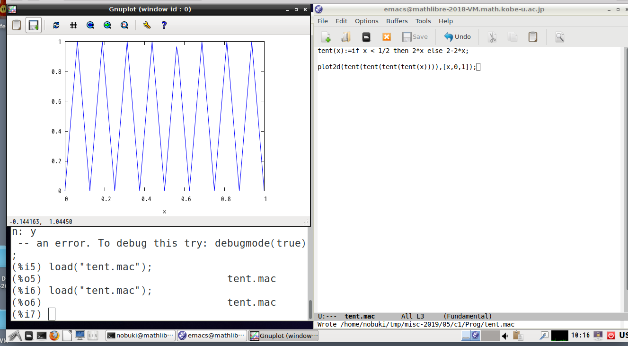This screenshot has height=346, width=628.
Task: Click the clipboard manager tray icon
Action: (x=519, y=336)
